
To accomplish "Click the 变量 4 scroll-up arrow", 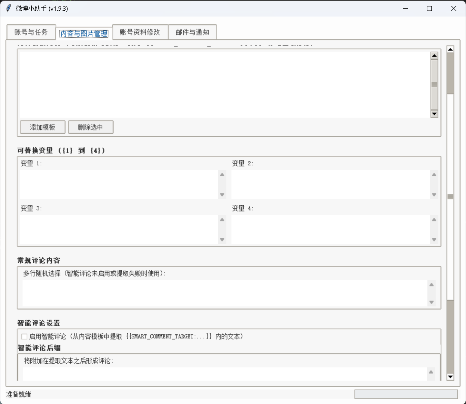I will click(x=434, y=219).
